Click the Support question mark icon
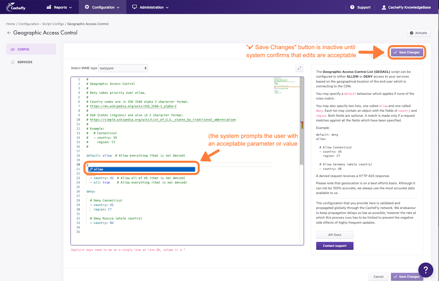Image resolution: width=439 pixels, height=281 pixels. click(352, 7)
